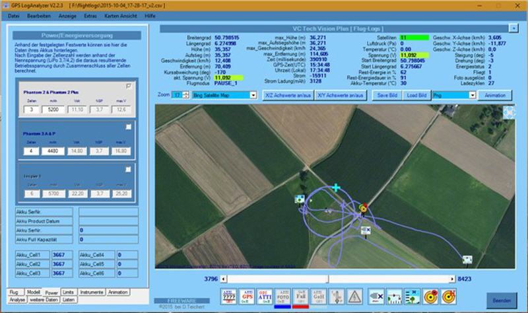Click the Load Bild button
The height and width of the screenshot is (313, 528).
click(416, 95)
